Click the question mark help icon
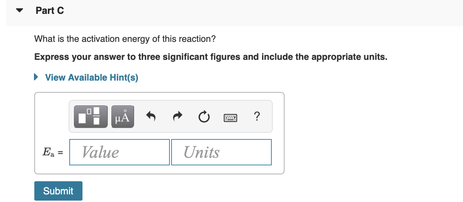 (x=257, y=117)
